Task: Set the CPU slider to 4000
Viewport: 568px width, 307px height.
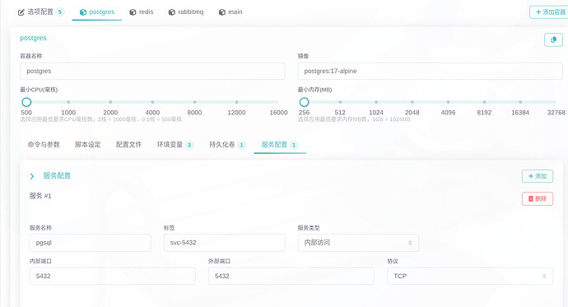Action: (152, 102)
